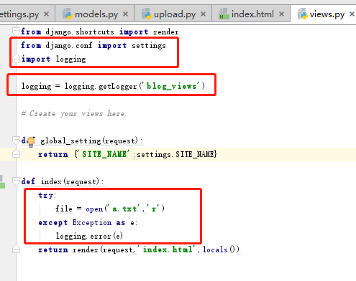Click 'render' in the shortcuts import line
Image resolution: width=356 pixels, height=281 pixels.
tap(166, 32)
